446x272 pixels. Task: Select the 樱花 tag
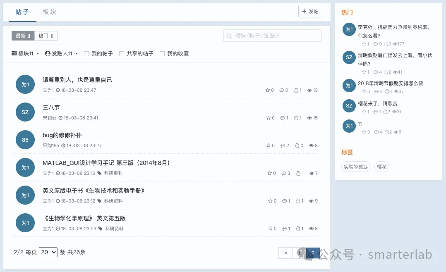[382, 167]
